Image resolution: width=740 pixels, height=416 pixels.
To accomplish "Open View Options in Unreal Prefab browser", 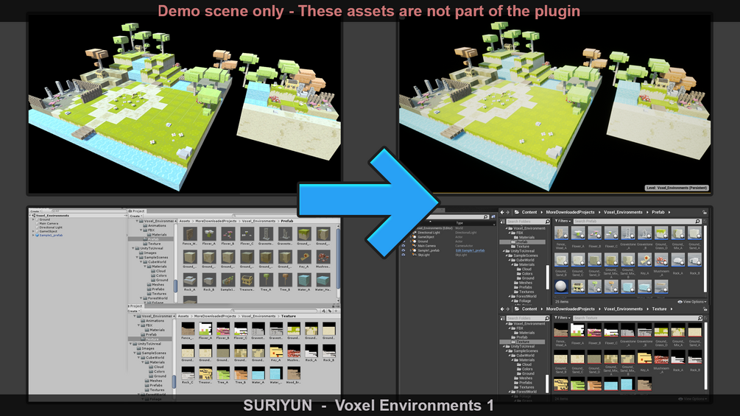I will click(x=692, y=302).
